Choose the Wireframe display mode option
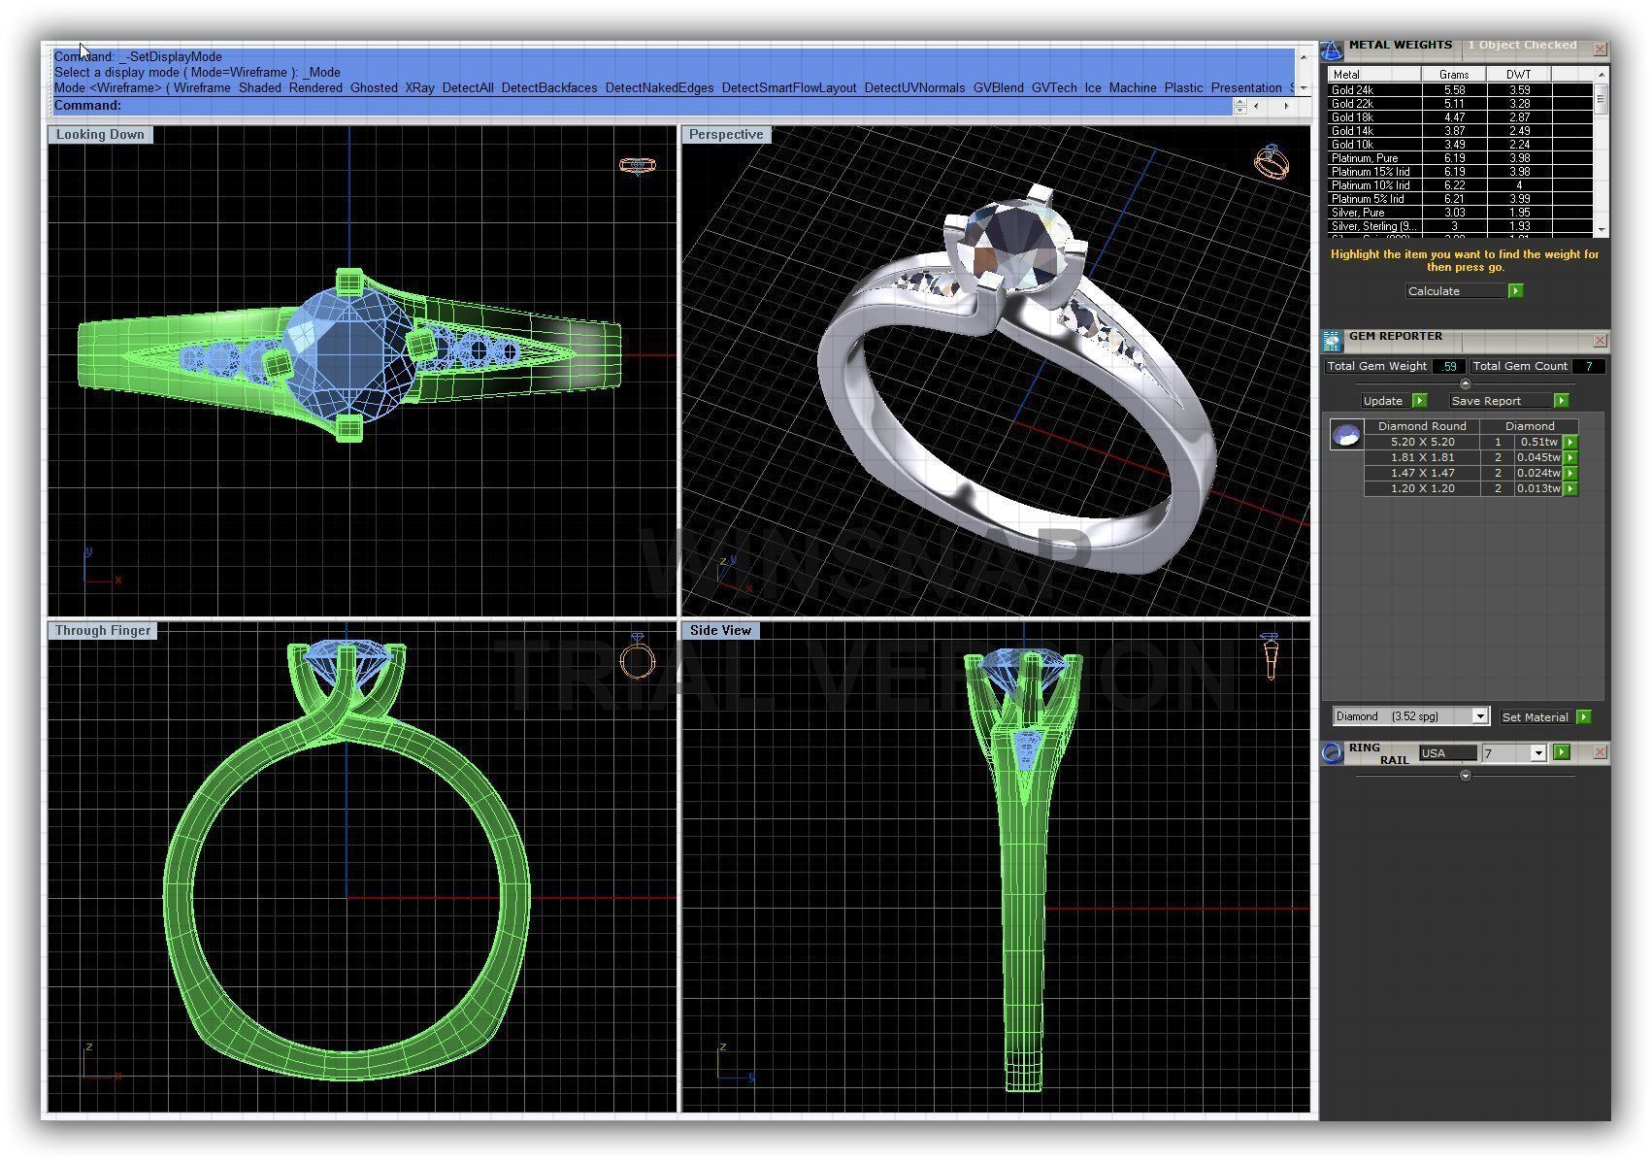This screenshot has width=1652, height=1162. point(202,88)
